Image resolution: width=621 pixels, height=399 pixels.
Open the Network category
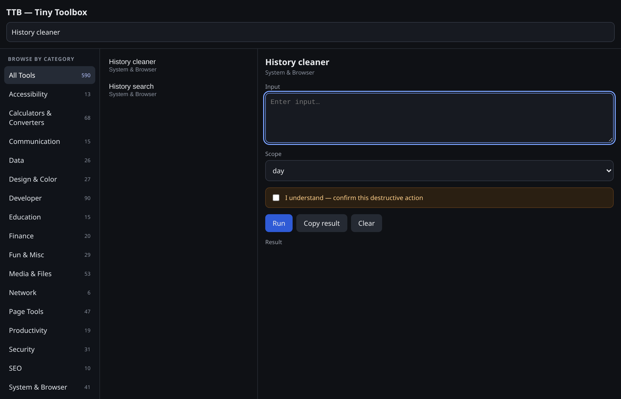click(x=50, y=292)
